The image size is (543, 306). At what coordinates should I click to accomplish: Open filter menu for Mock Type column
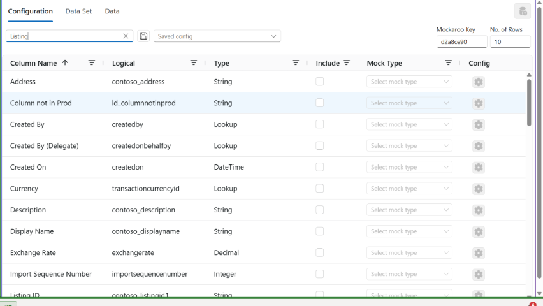coord(448,62)
